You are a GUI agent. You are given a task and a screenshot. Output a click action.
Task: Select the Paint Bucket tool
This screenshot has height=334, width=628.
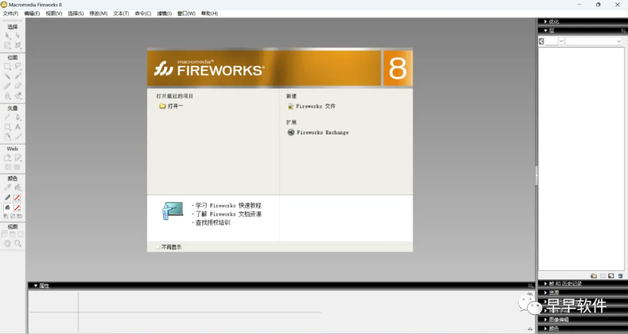pyautogui.click(x=17, y=187)
